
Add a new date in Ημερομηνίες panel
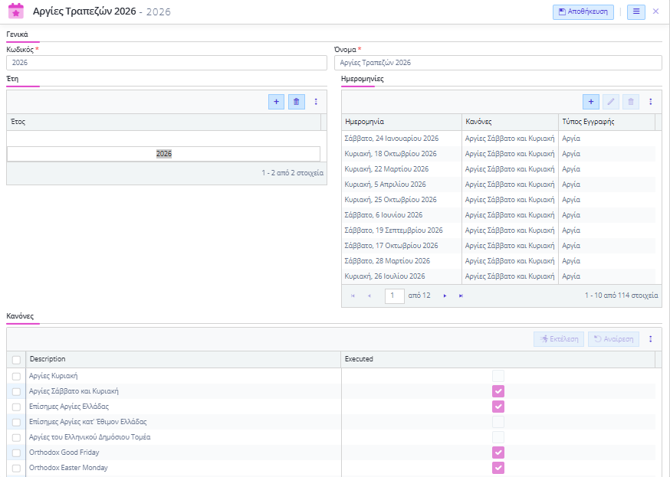[590, 102]
